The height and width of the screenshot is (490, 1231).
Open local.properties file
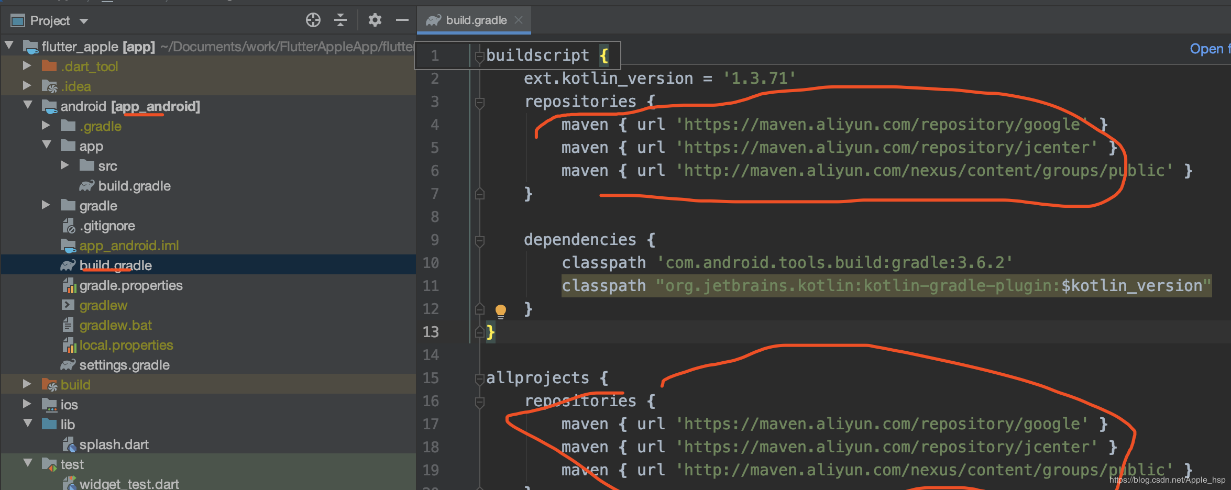tap(126, 345)
